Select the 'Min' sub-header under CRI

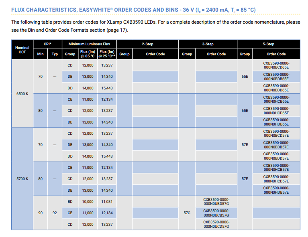[40, 54]
